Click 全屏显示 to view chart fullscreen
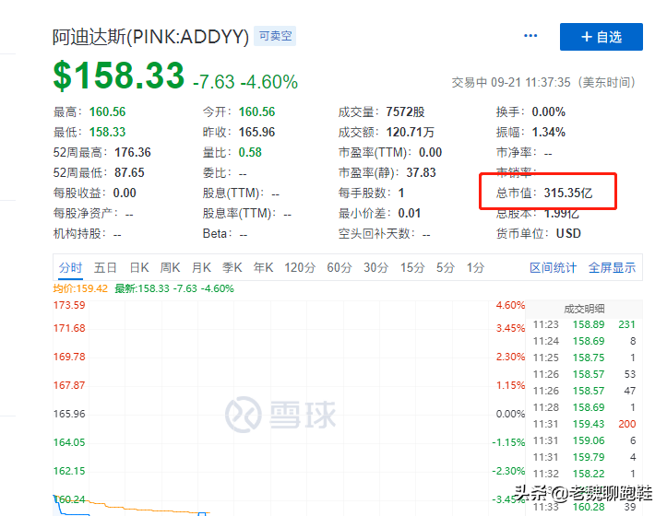Screen dimensions: 667x516 coord(612,267)
